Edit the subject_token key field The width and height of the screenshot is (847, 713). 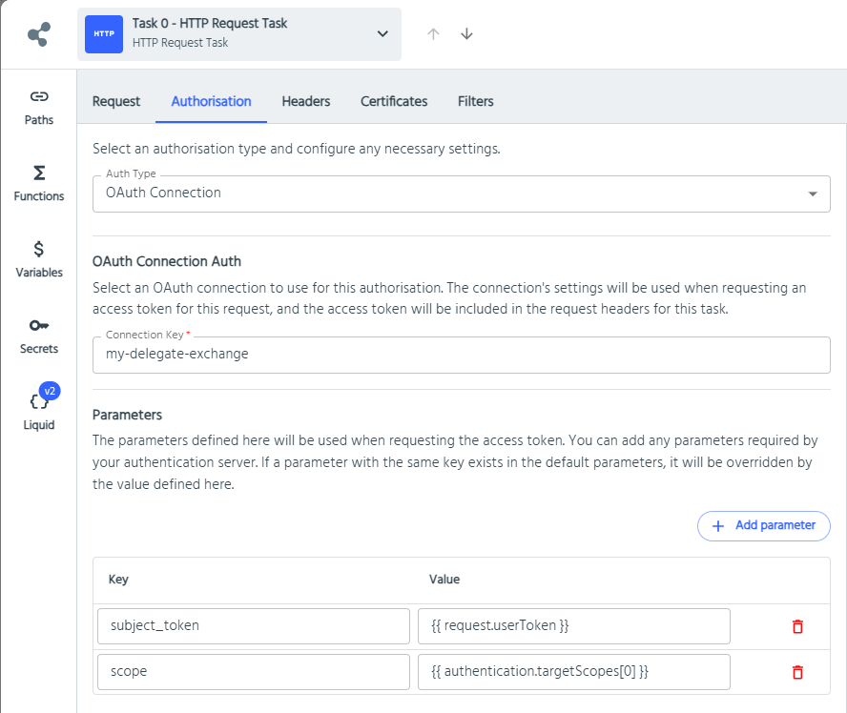click(x=254, y=626)
